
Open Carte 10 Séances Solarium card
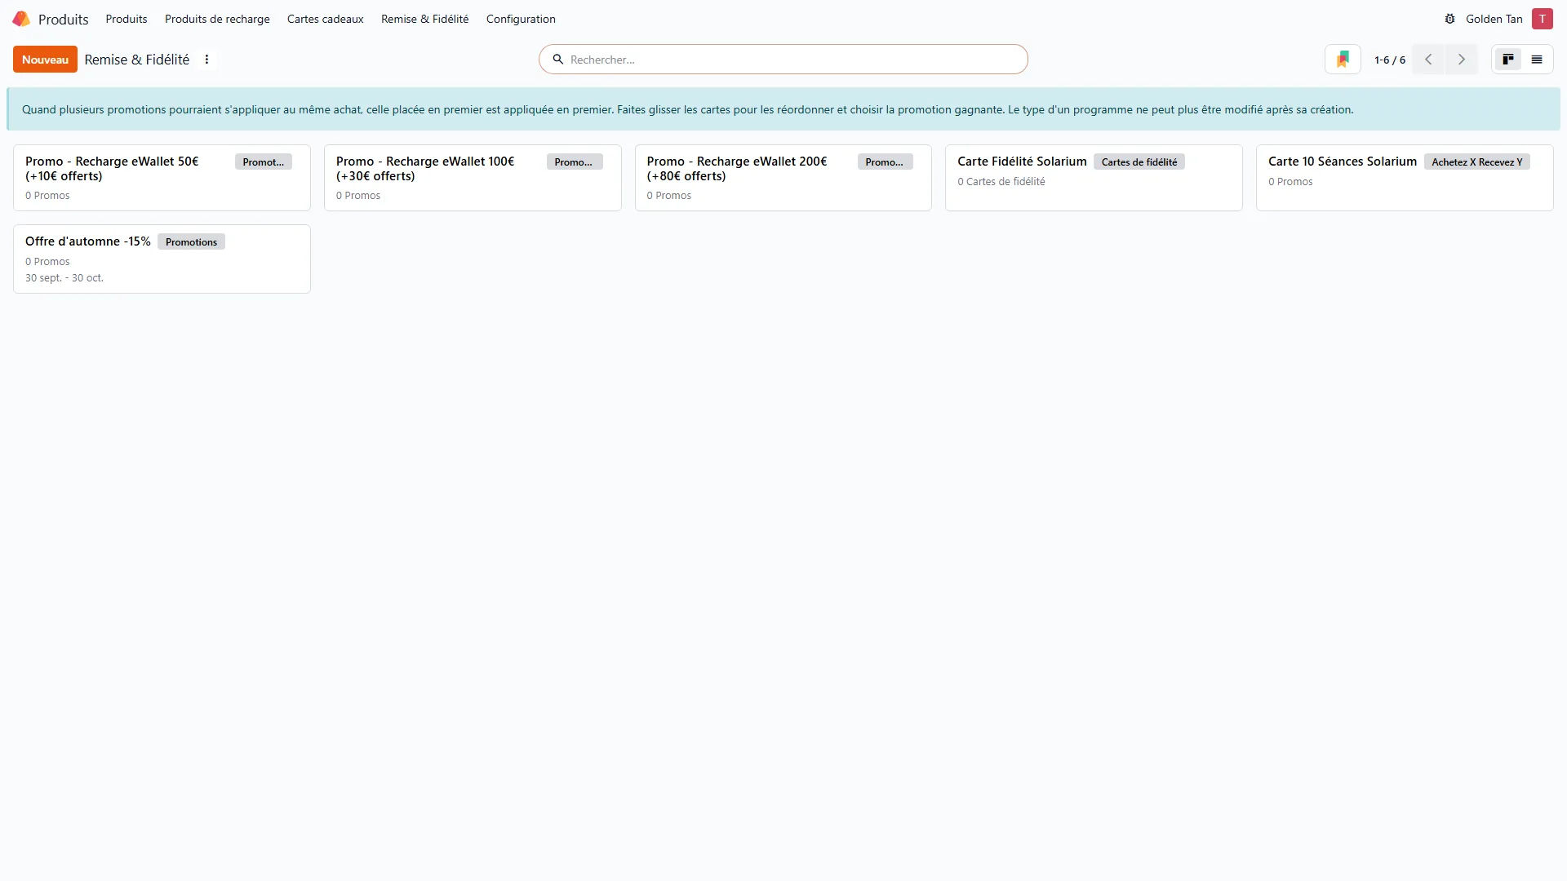1405,178
